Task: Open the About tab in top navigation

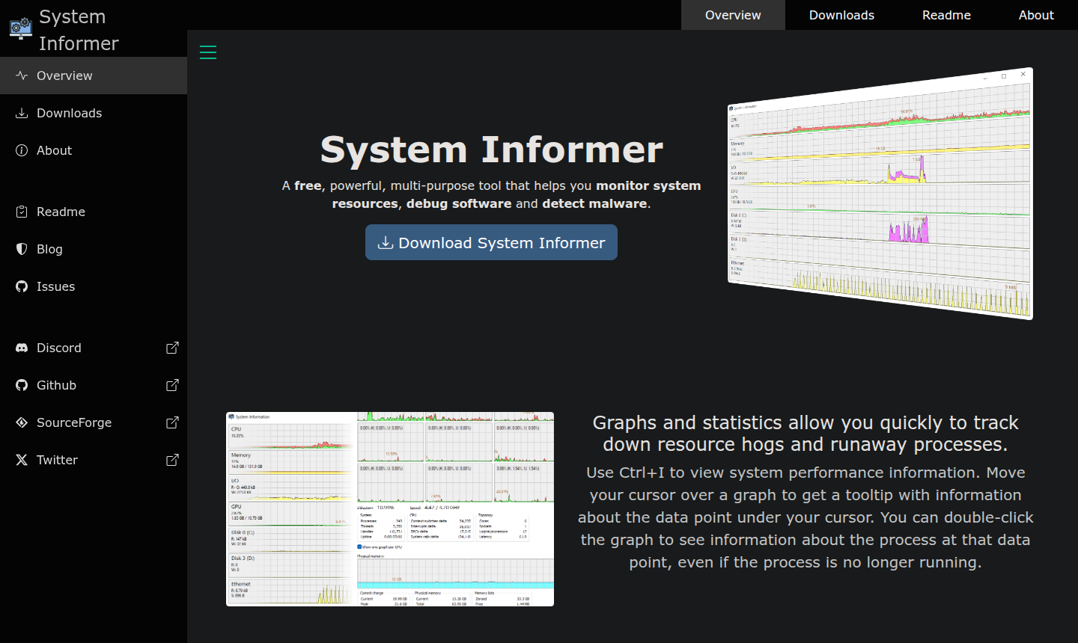Action: [x=1036, y=15]
